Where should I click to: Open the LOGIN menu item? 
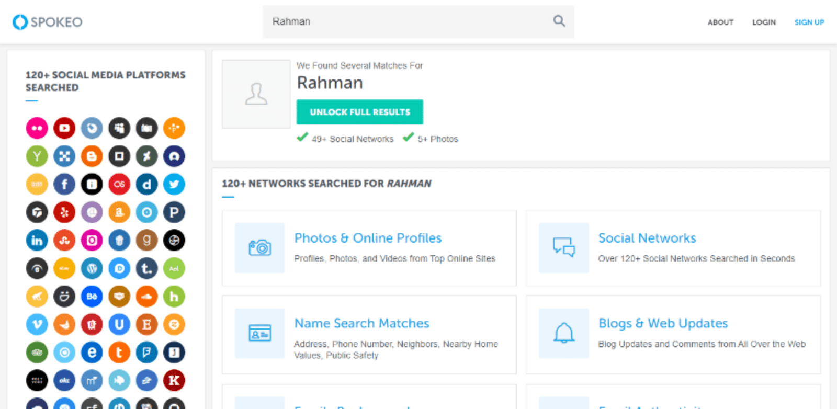[764, 22]
